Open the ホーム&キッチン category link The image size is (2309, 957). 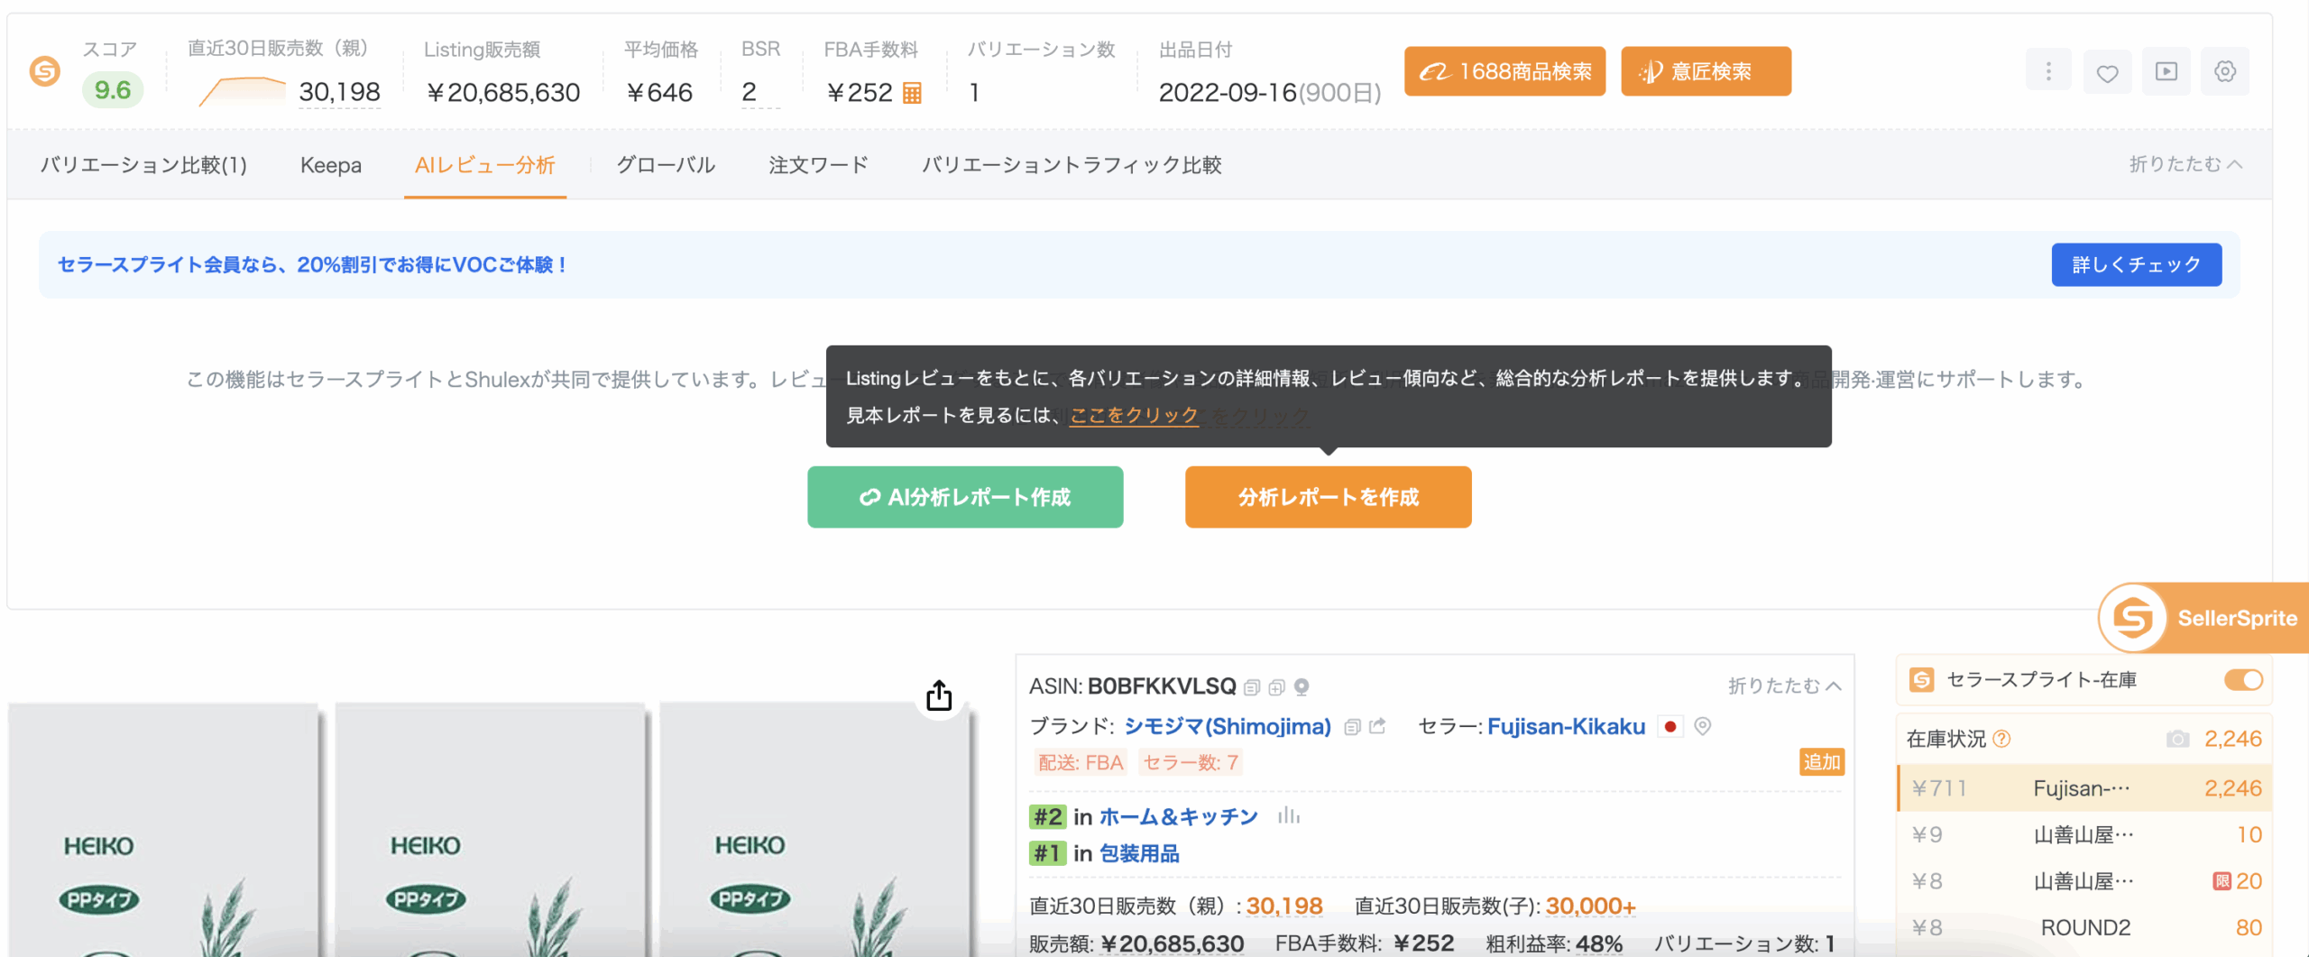1178,816
